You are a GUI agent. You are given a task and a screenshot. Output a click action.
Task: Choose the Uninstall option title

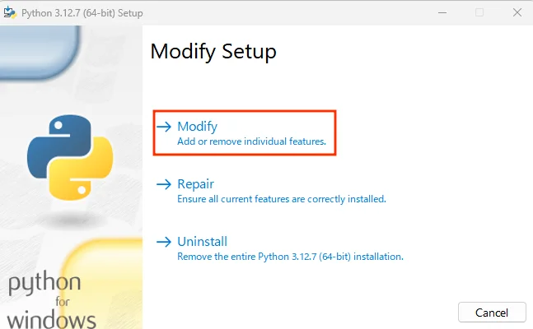[203, 241]
